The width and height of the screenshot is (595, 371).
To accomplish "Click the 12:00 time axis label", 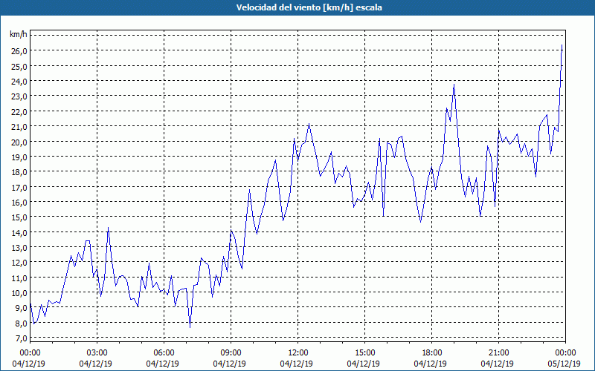I will coord(298,353).
